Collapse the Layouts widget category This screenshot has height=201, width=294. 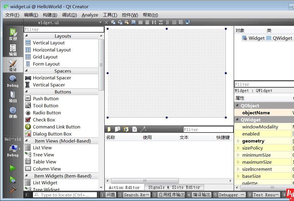pyautogui.click(x=26, y=36)
